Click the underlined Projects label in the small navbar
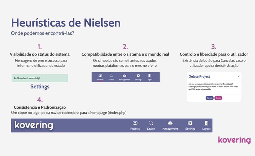Screen dimensions: 255x156 100,80
